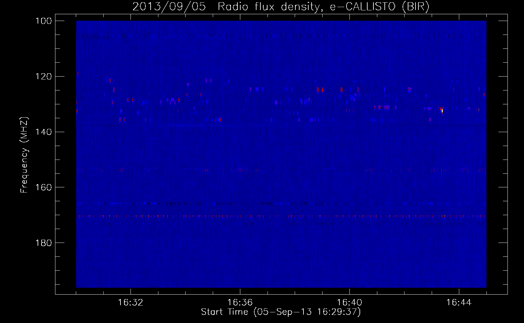Click the 120 frequency tick label
Viewport: 524px width, 323px height.
point(44,77)
